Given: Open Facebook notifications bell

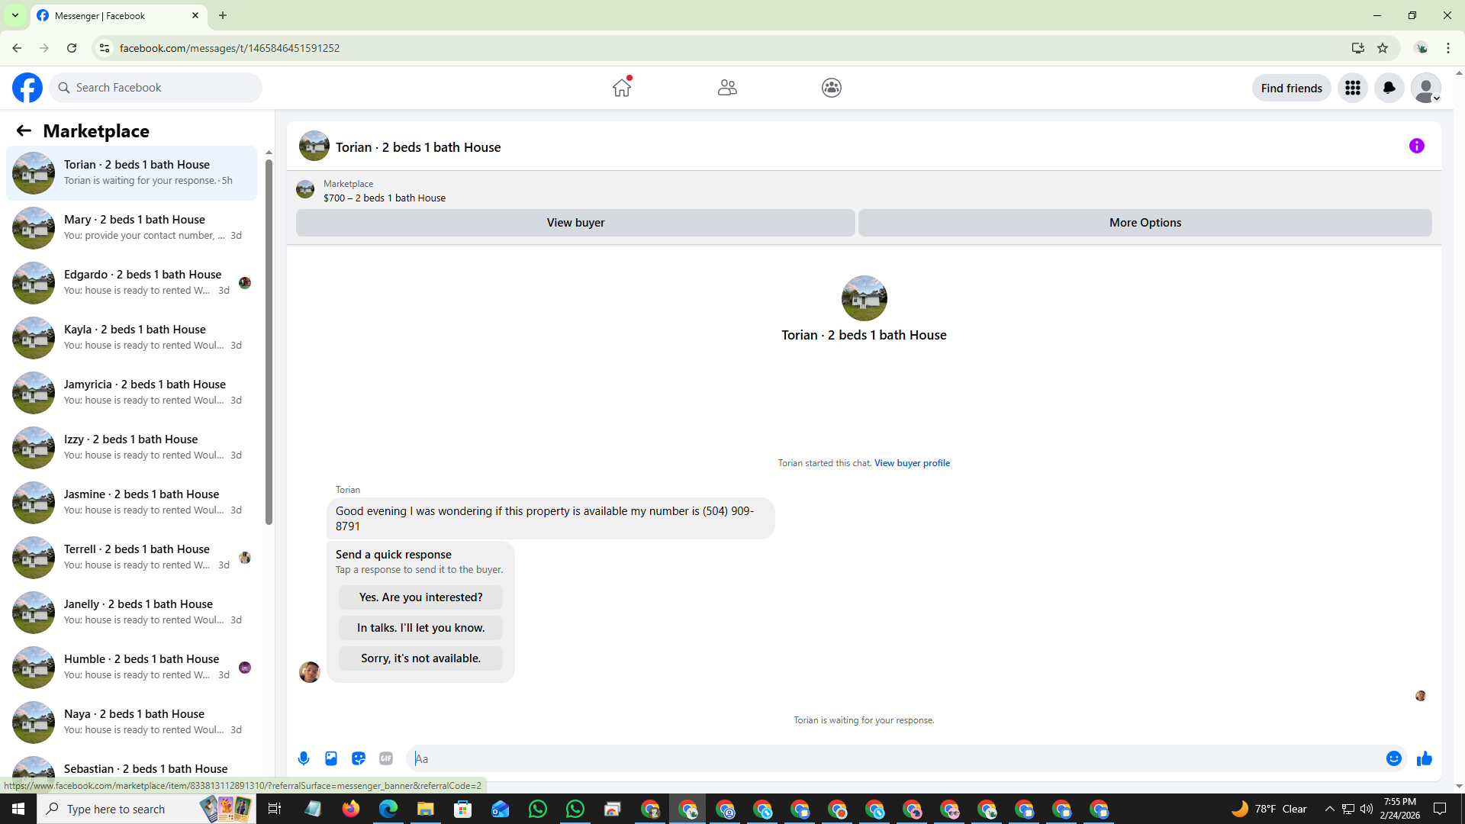Looking at the screenshot, I should click(1389, 88).
